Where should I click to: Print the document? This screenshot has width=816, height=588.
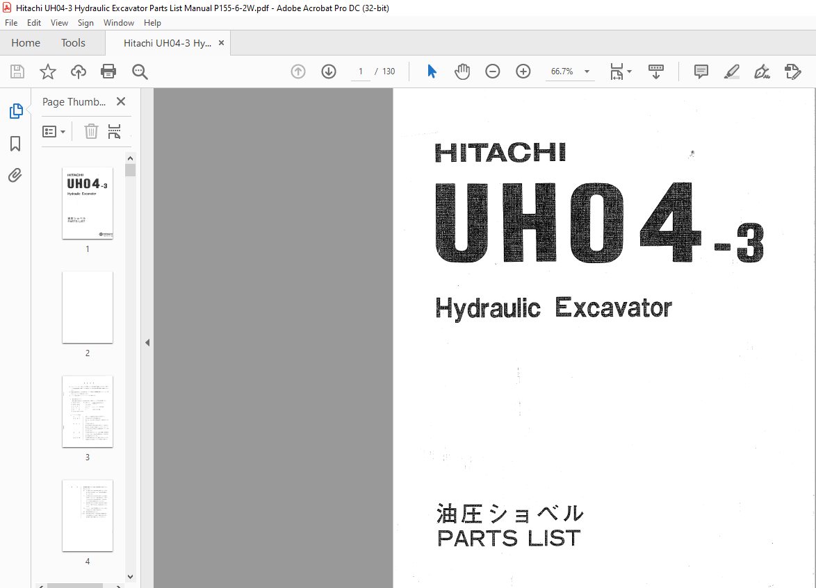pyautogui.click(x=108, y=72)
